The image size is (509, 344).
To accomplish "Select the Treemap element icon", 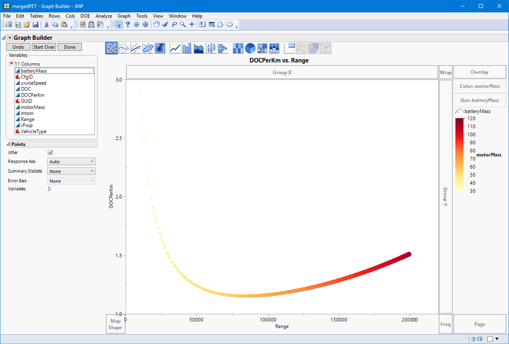I will coord(262,48).
